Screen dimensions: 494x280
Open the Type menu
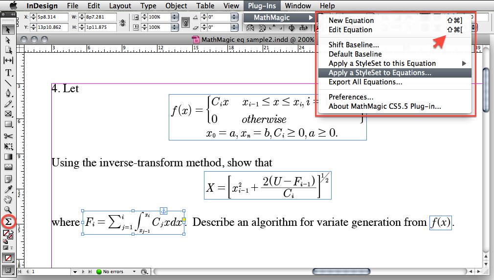point(148,6)
